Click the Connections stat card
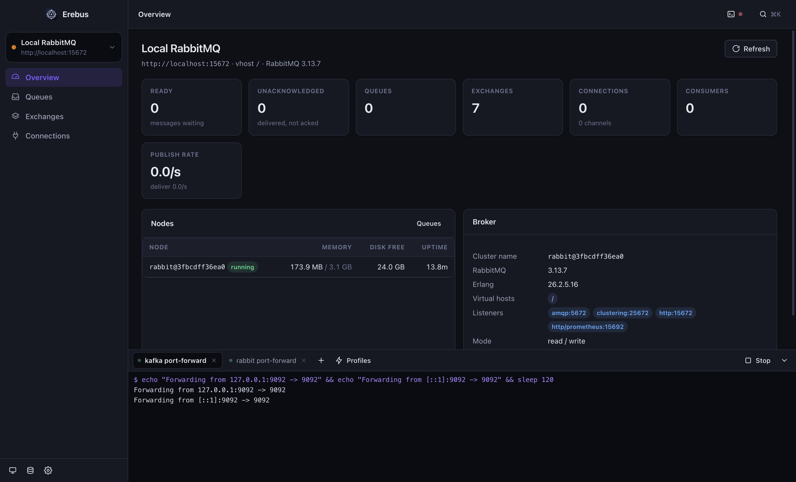The height and width of the screenshot is (482, 796). (620, 107)
